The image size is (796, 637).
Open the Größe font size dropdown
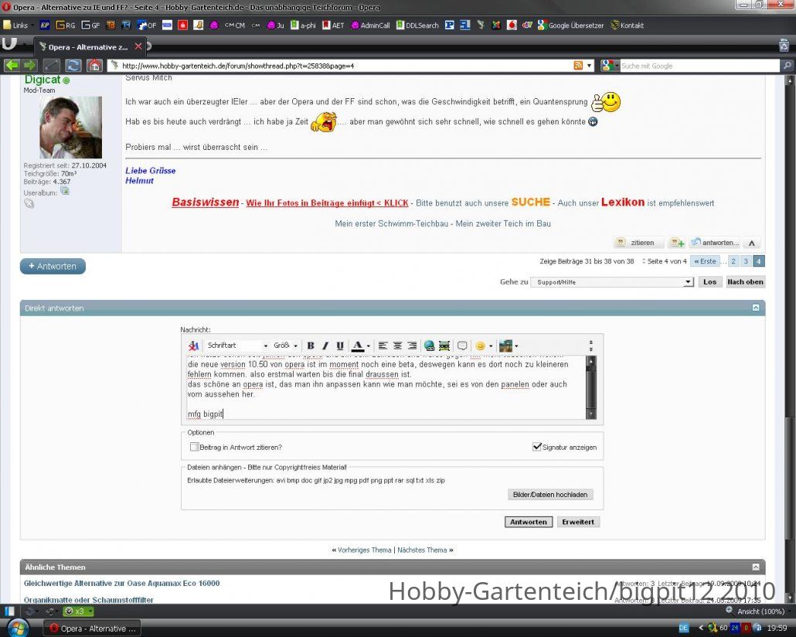point(285,346)
